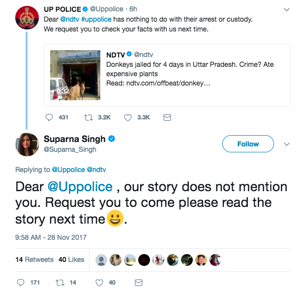Message Suparna Singh's tweet via envelope icon

coord(139,282)
